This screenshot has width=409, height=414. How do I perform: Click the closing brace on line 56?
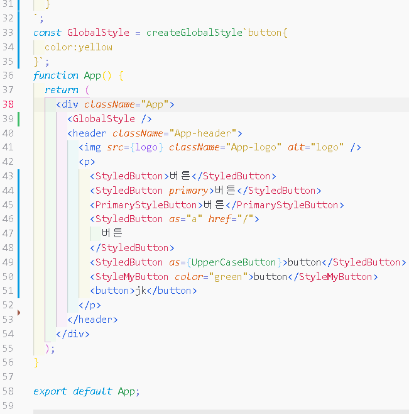[36, 362]
